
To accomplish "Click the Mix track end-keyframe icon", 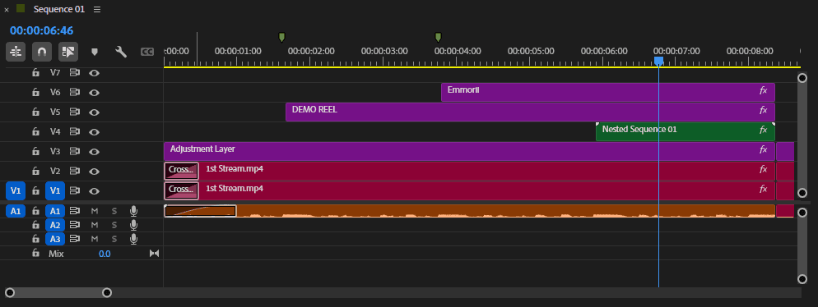I will coord(154,254).
